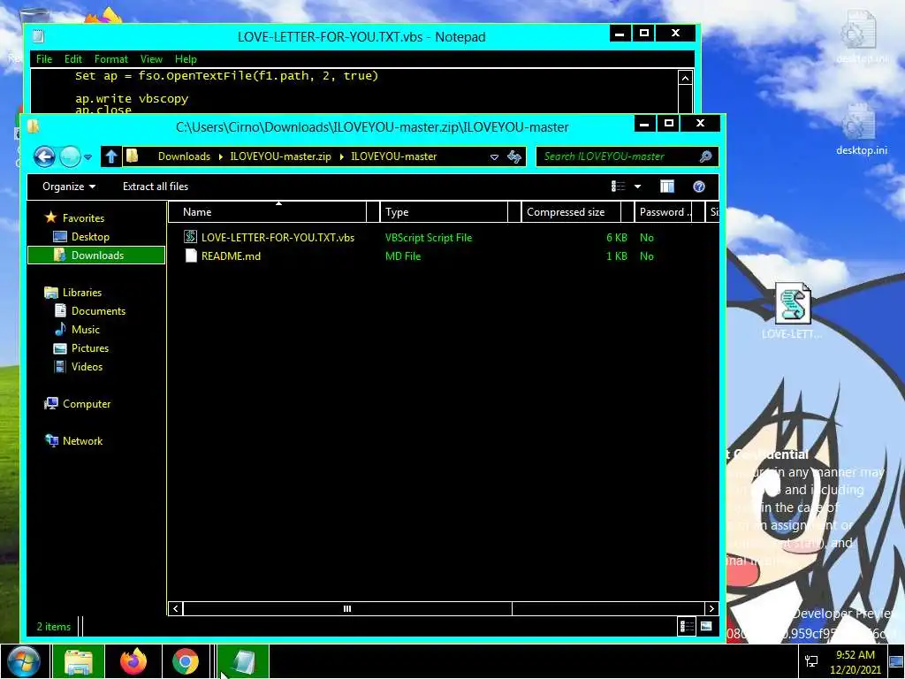Select Computer in navigation pane
The width and height of the screenshot is (905, 679).
86,403
